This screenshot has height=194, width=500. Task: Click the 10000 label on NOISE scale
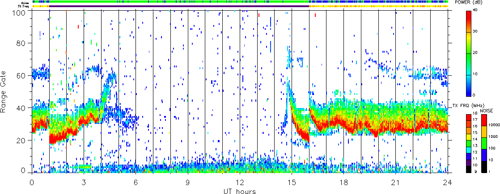(x=494, y=125)
